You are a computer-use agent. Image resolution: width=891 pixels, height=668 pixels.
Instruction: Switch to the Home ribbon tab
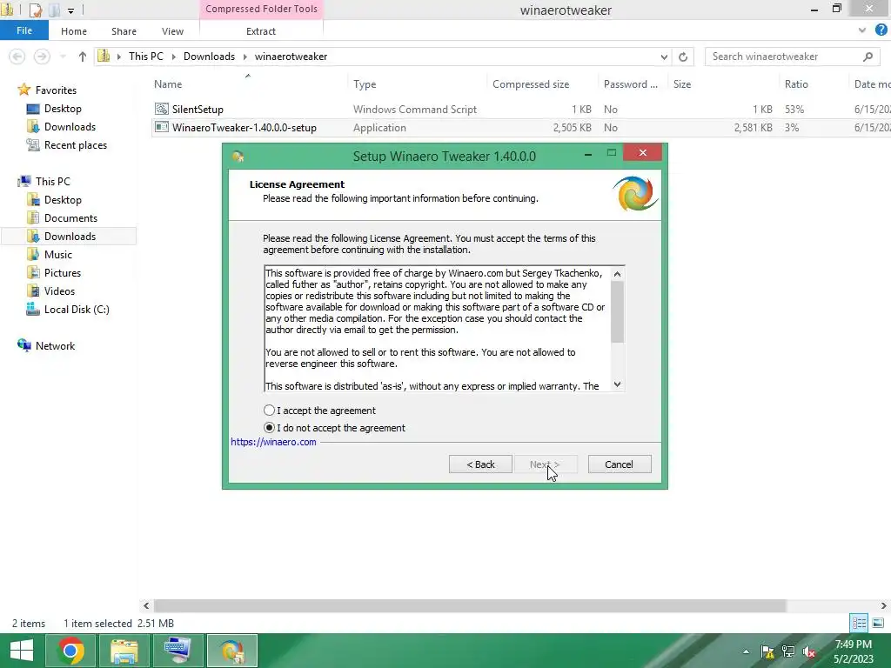[x=74, y=31]
